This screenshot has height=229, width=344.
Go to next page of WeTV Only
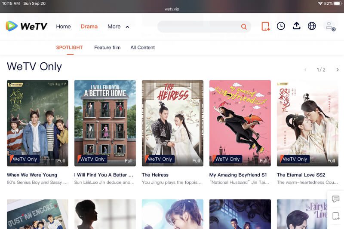338,70
